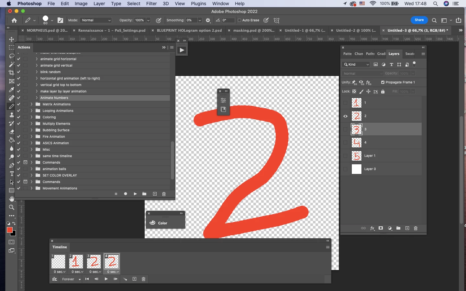
Task: Select the Move tool
Action: [x=12, y=39]
